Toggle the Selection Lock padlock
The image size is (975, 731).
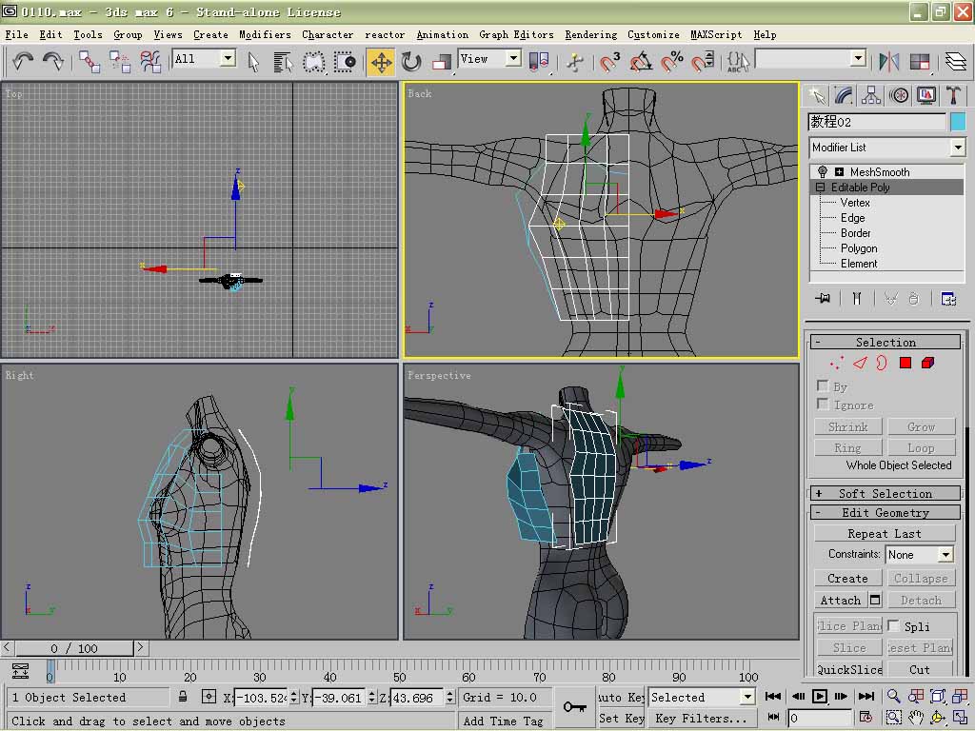pos(183,697)
